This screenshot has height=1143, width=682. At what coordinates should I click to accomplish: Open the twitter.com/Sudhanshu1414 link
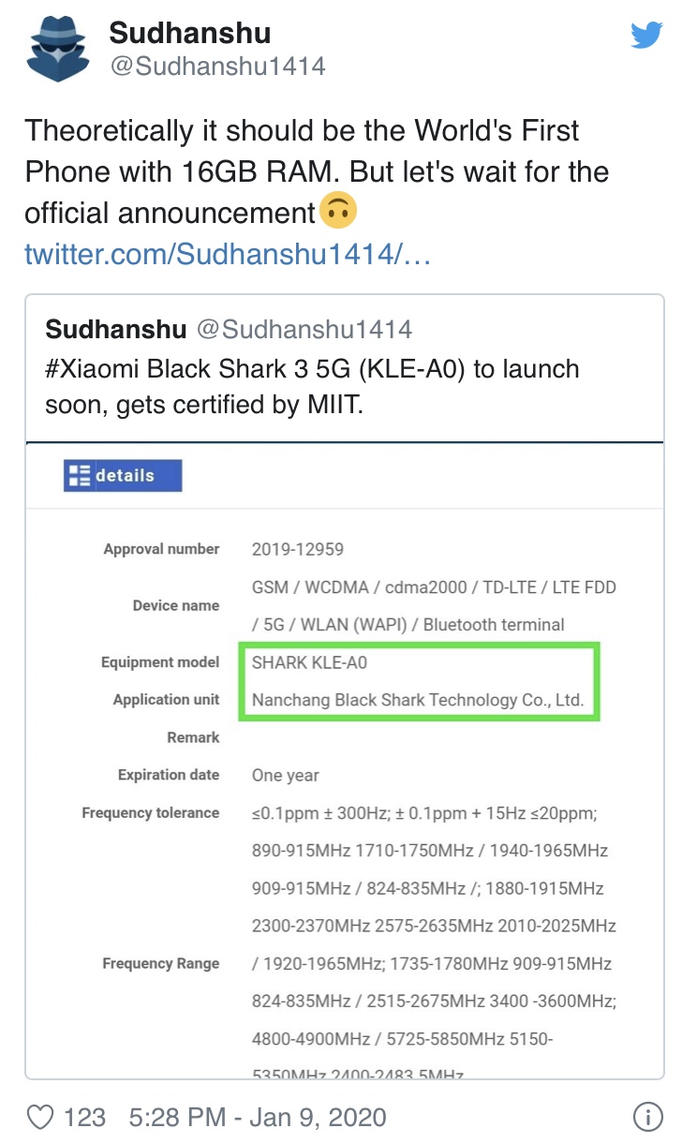[228, 253]
